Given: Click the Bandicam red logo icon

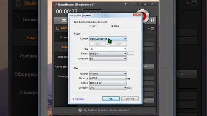Looking at the screenshot, I should (55, 4).
